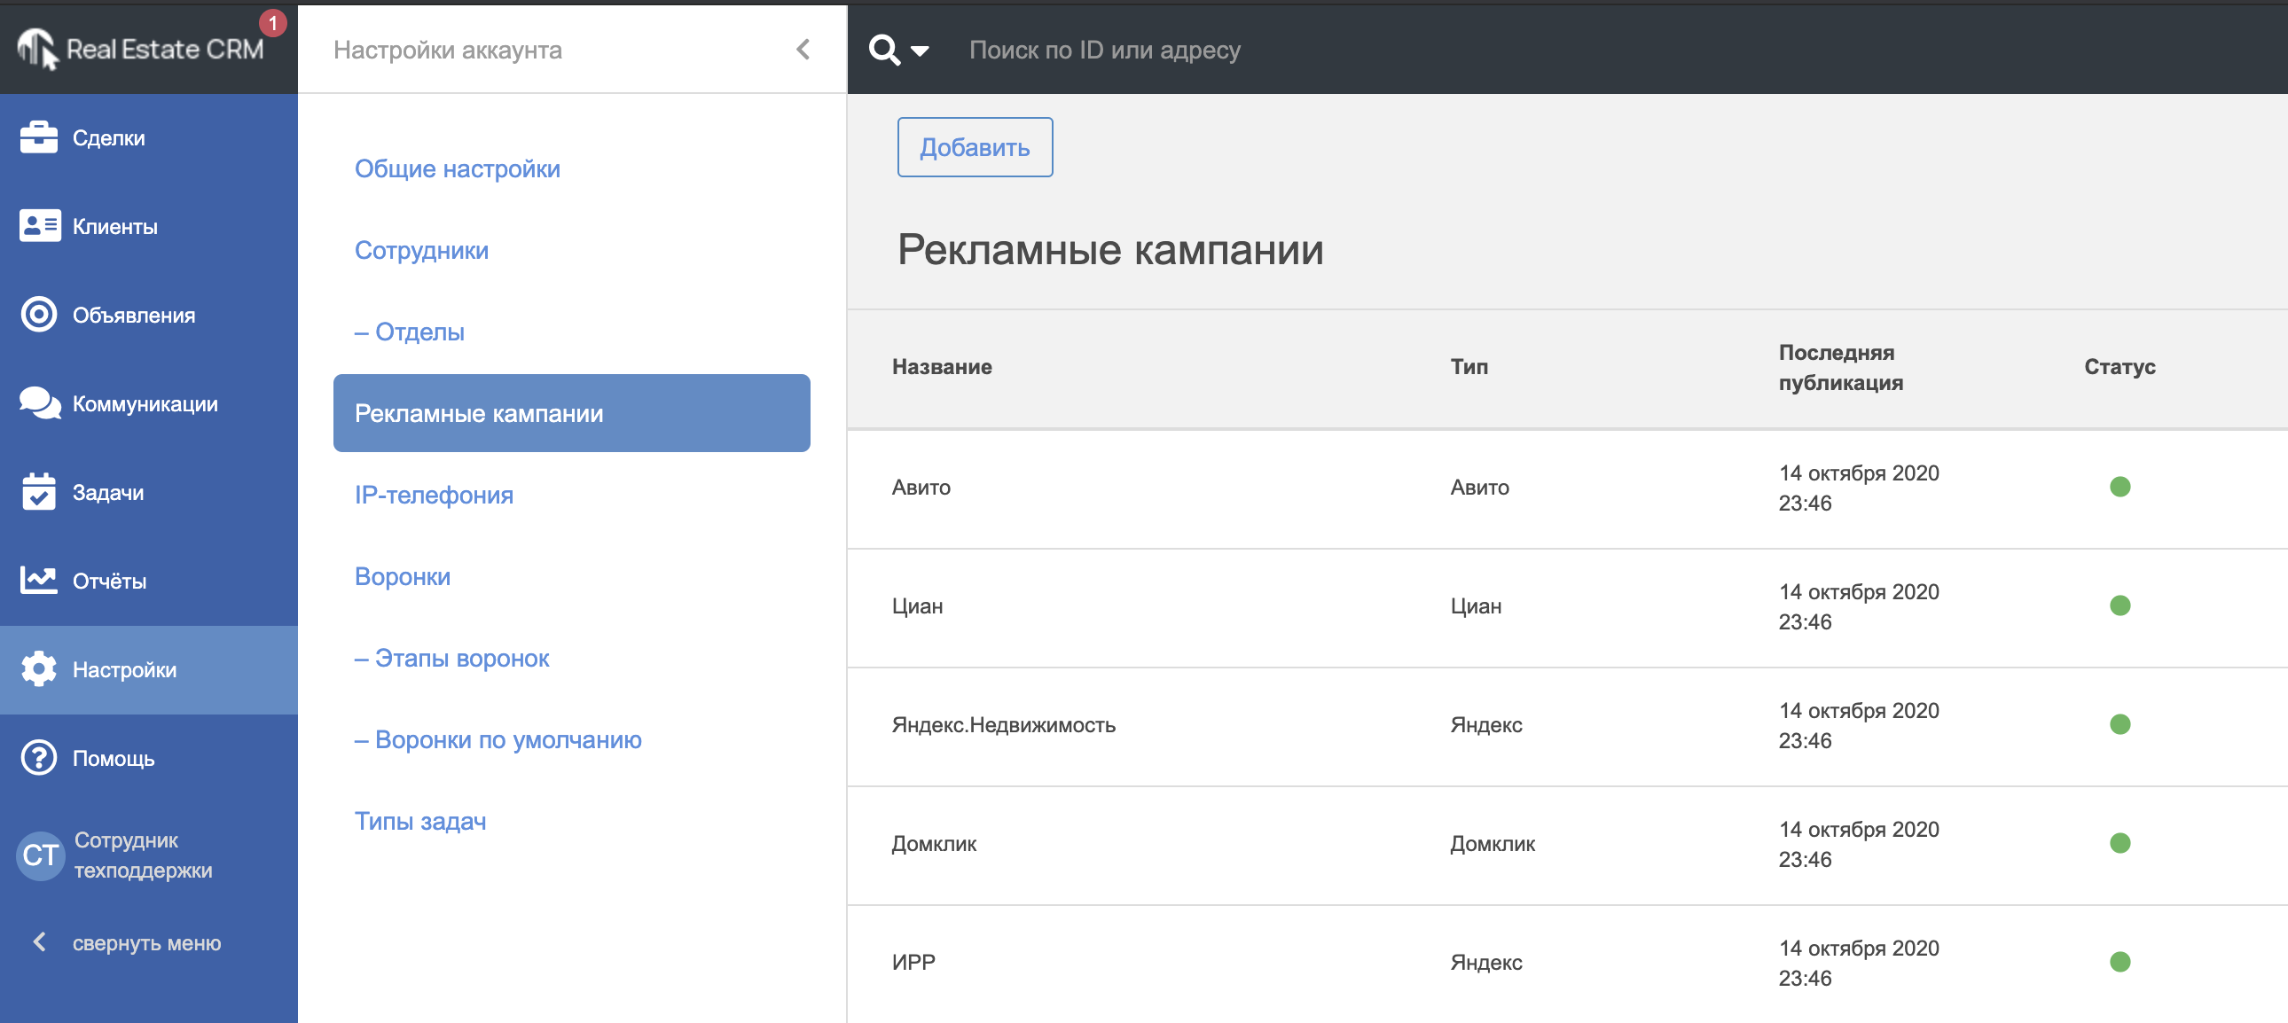Open Общие настройки link
Screen dimensions: 2288x1023
pyautogui.click(x=458, y=168)
